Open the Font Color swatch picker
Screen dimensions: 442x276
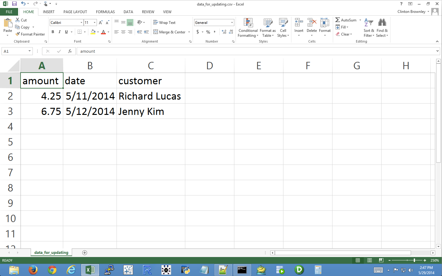[x=108, y=32]
